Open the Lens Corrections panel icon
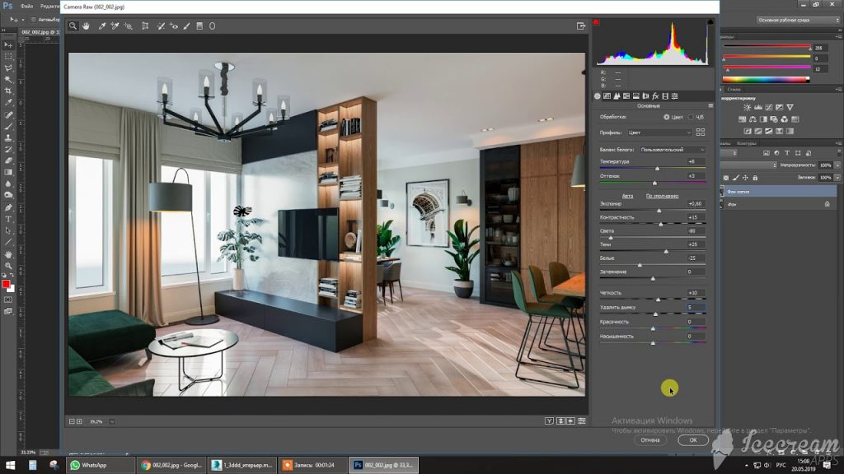 646,96
